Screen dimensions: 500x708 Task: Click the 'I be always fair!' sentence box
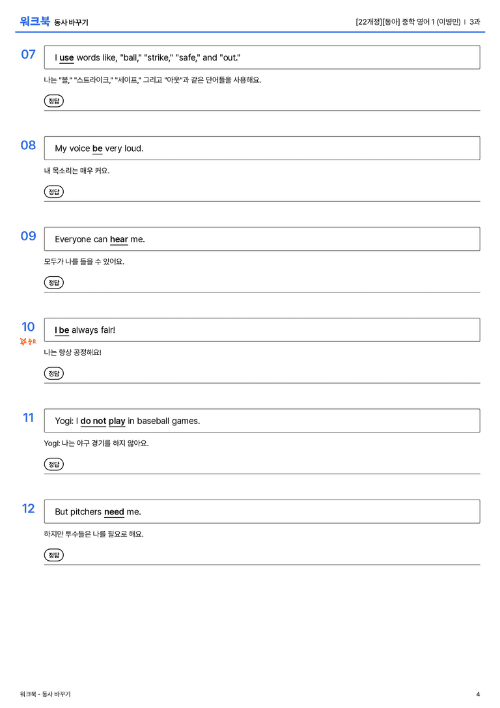(262, 330)
